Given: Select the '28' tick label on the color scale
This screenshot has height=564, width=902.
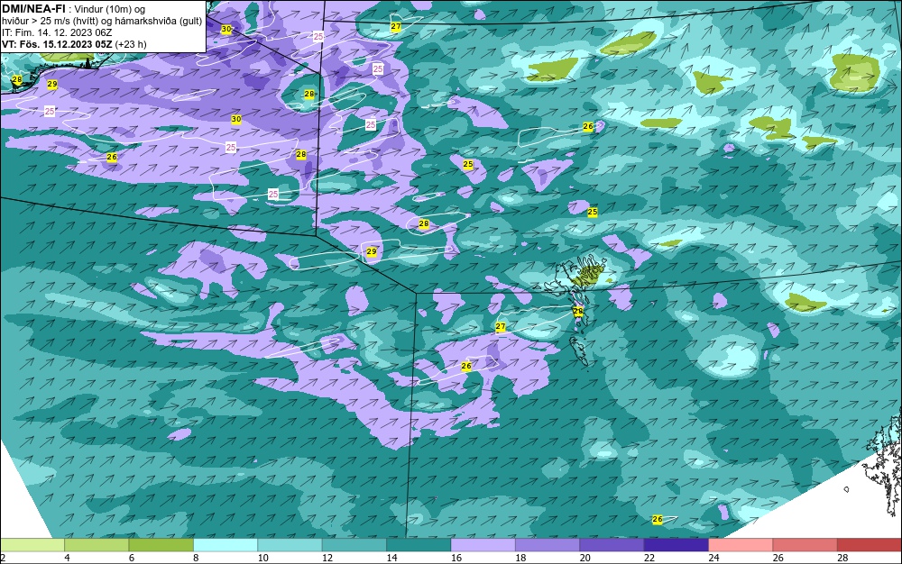Looking at the screenshot, I should [x=842, y=558].
